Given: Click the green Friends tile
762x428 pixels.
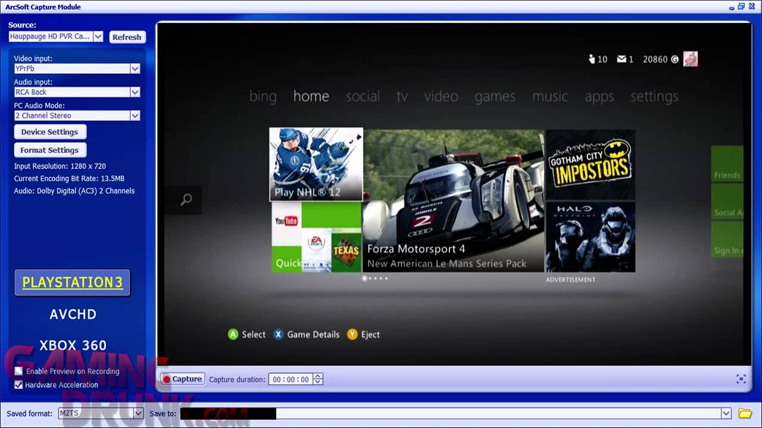Looking at the screenshot, I should (x=727, y=164).
